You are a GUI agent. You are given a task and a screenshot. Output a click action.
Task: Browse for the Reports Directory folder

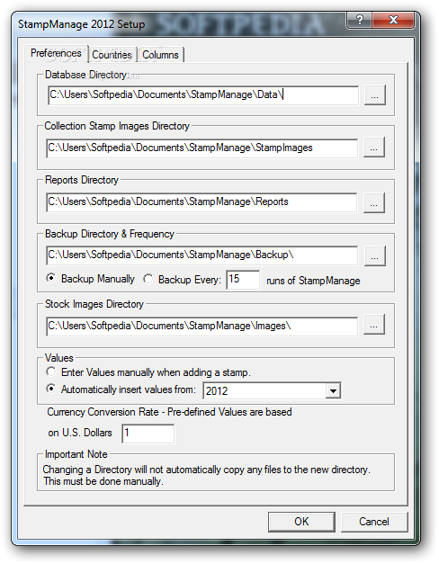(374, 203)
